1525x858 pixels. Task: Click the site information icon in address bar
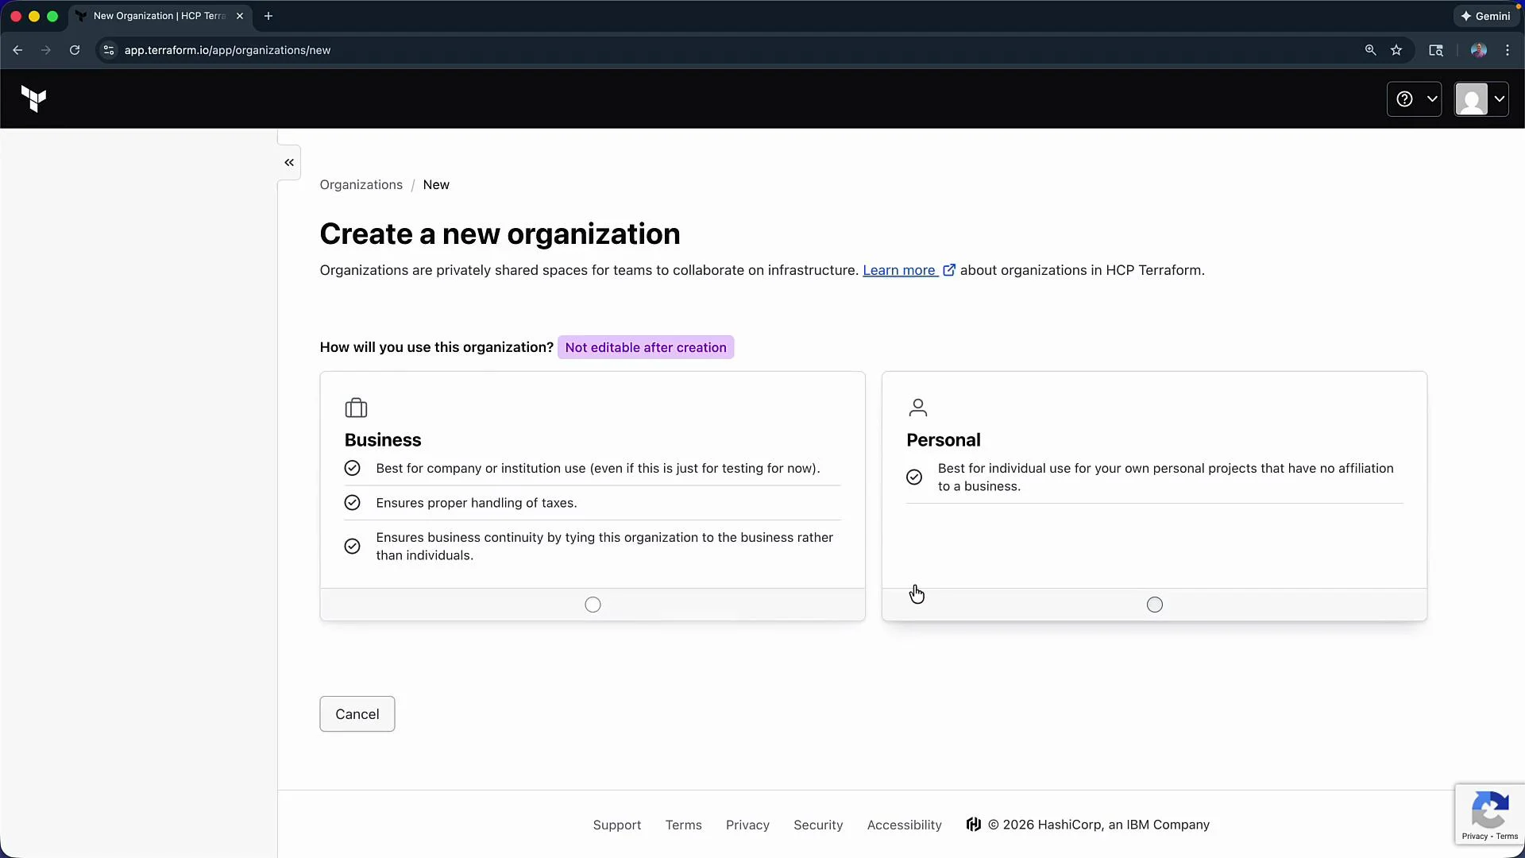109,50
